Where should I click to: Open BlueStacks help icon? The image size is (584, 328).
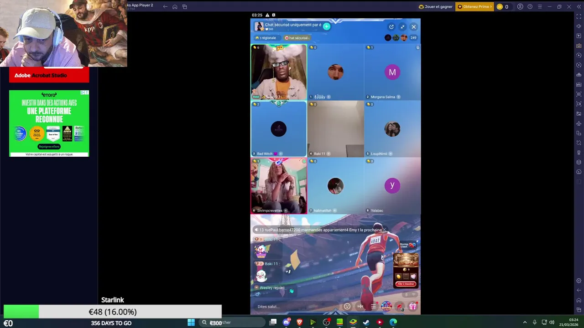530,6
